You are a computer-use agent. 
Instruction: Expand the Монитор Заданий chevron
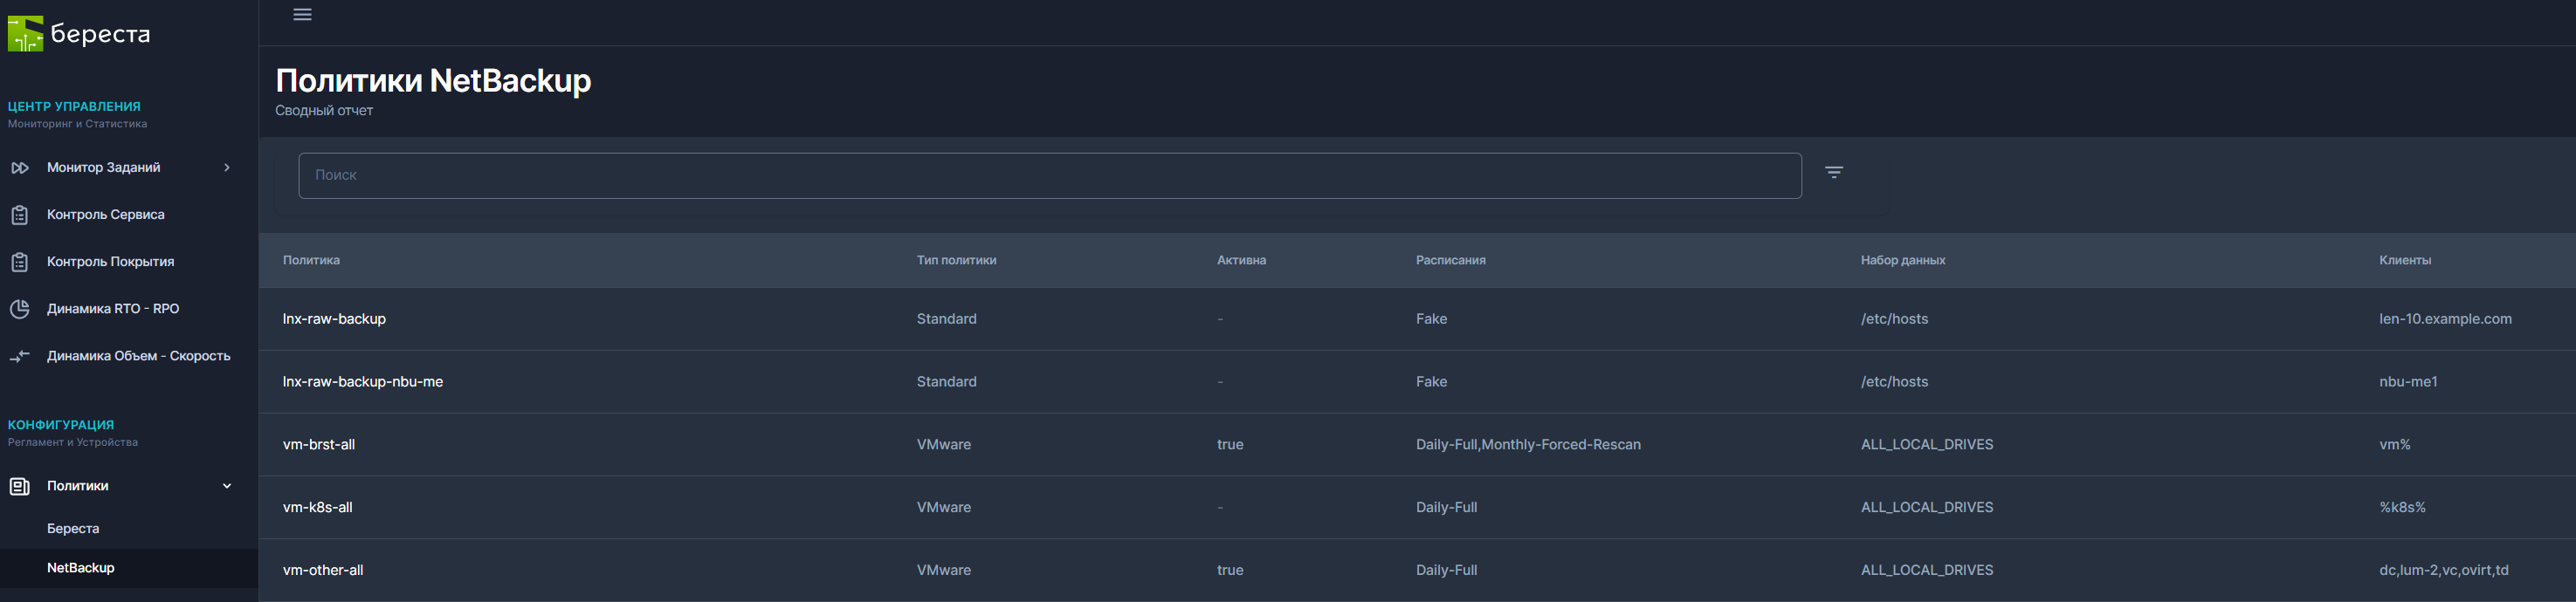pos(227,168)
